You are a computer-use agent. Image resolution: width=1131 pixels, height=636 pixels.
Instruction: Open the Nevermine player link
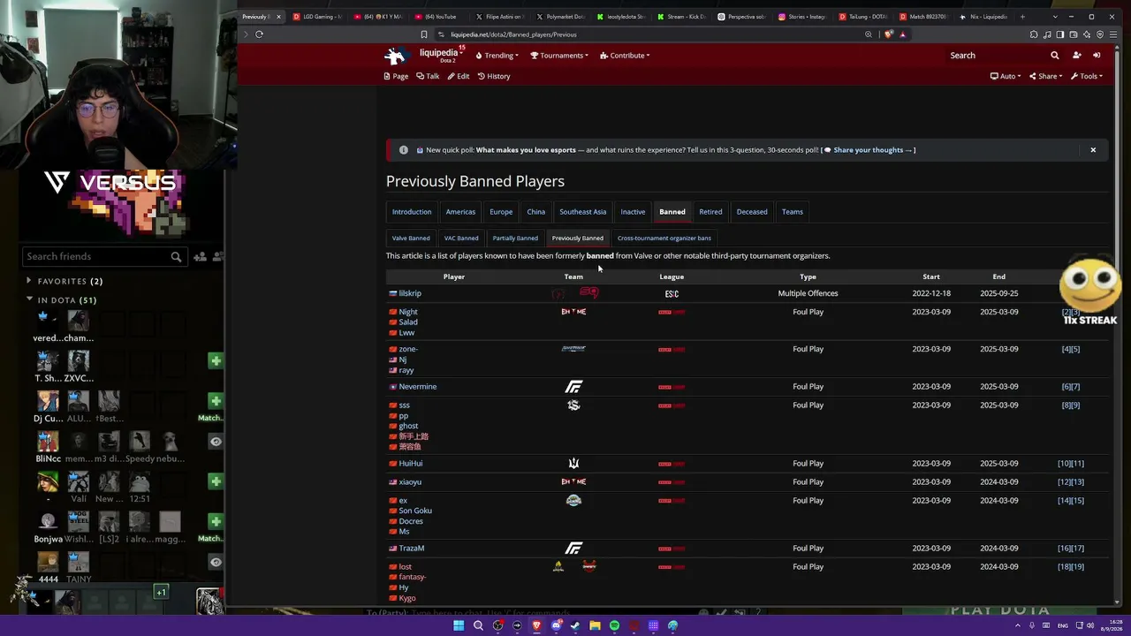click(418, 387)
